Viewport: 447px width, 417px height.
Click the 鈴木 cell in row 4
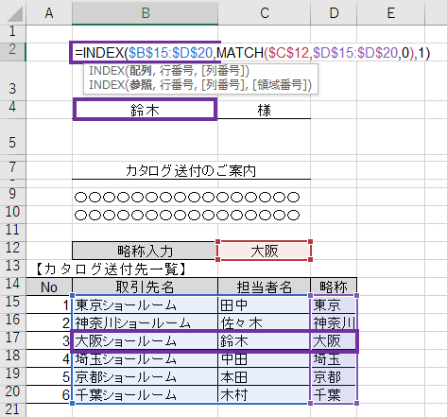click(145, 110)
